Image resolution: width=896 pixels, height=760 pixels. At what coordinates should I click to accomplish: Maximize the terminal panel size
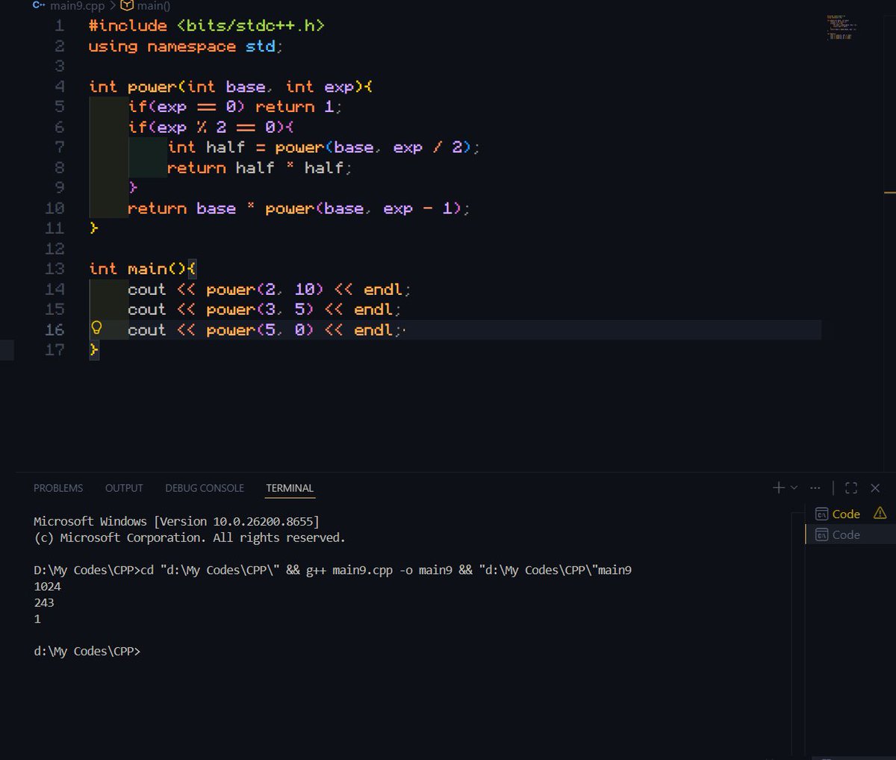851,488
